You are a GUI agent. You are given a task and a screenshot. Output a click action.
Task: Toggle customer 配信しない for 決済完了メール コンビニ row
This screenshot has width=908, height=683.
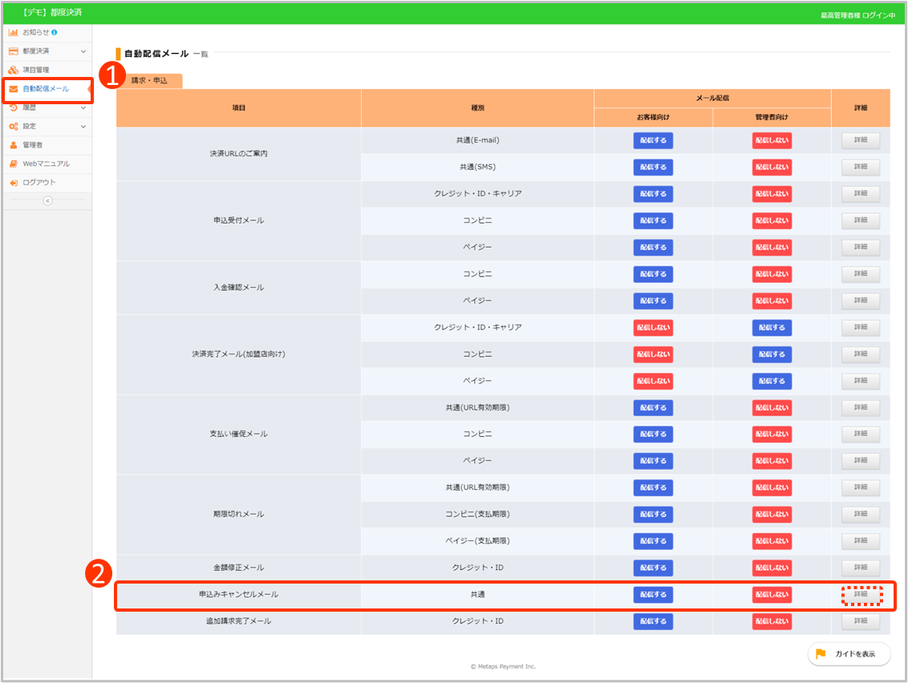coord(653,354)
